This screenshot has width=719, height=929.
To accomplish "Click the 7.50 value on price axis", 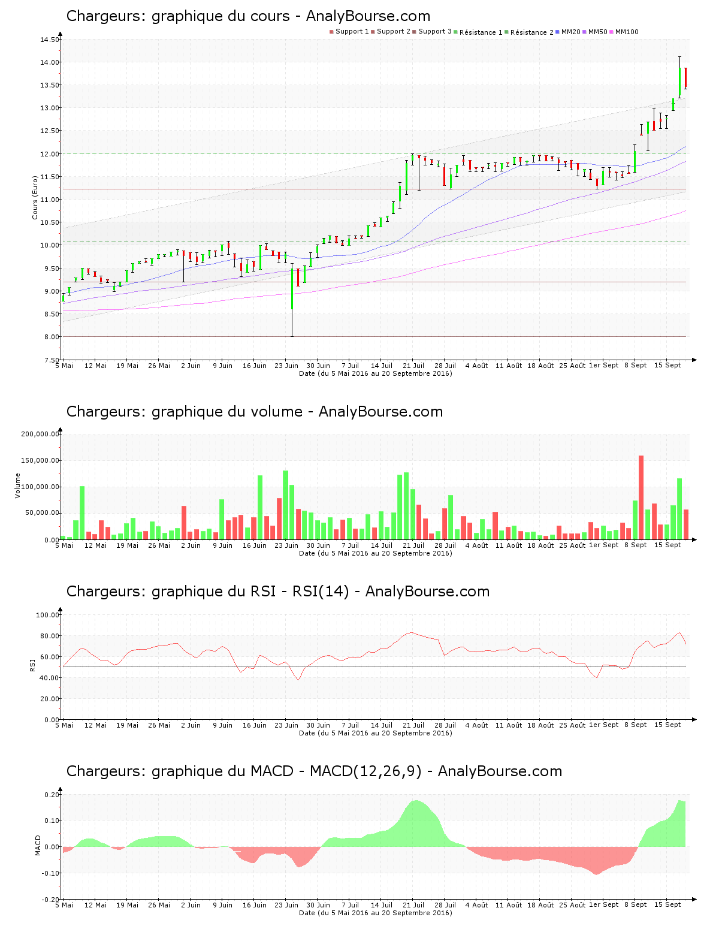I will 52,360.
